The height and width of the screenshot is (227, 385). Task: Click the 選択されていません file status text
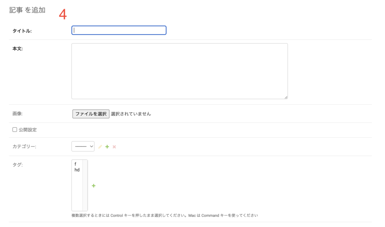[x=131, y=114]
